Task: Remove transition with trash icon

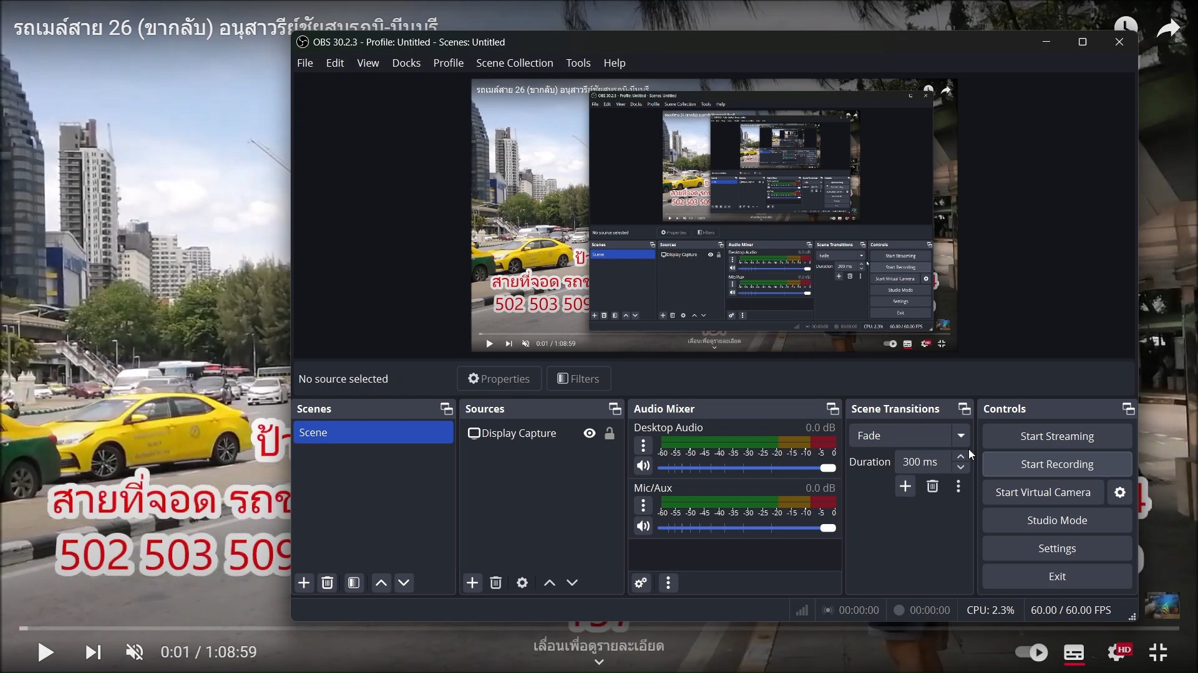Action: coord(932,487)
